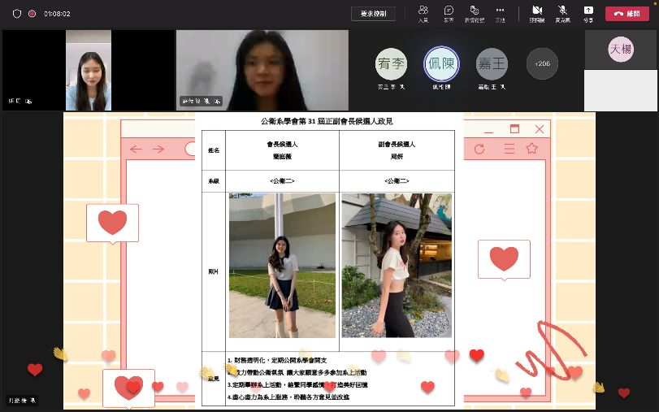Expand the +206 more participants list
This screenshot has width=659, height=412.
pos(542,63)
